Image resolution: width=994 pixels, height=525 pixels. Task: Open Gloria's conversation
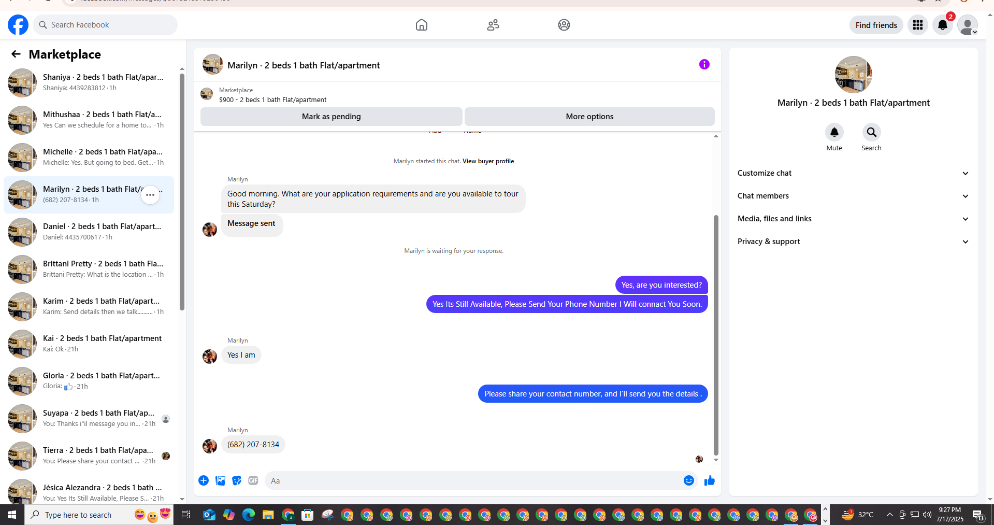pyautogui.click(x=89, y=381)
